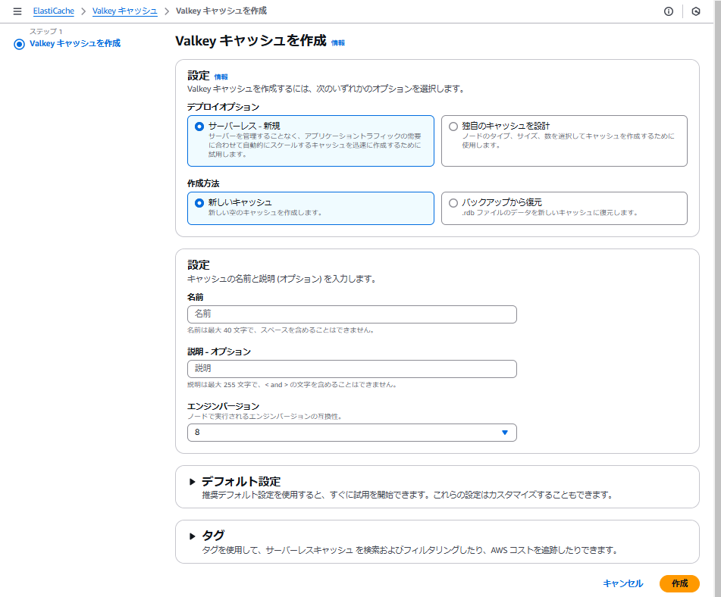Open the navigation hamburger menu
Image resolution: width=721 pixels, height=597 pixels.
(18, 11)
